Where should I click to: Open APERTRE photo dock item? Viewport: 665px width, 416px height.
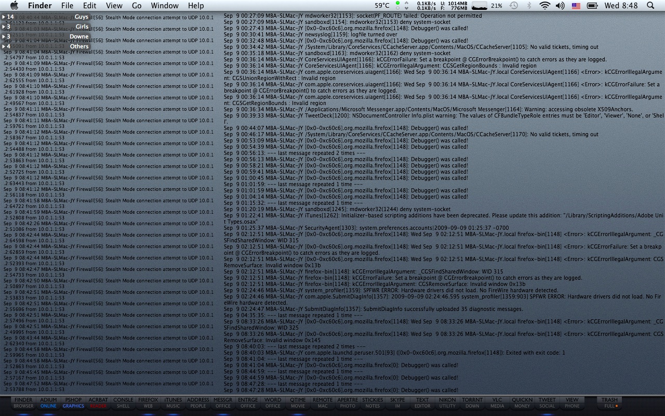click(x=348, y=403)
